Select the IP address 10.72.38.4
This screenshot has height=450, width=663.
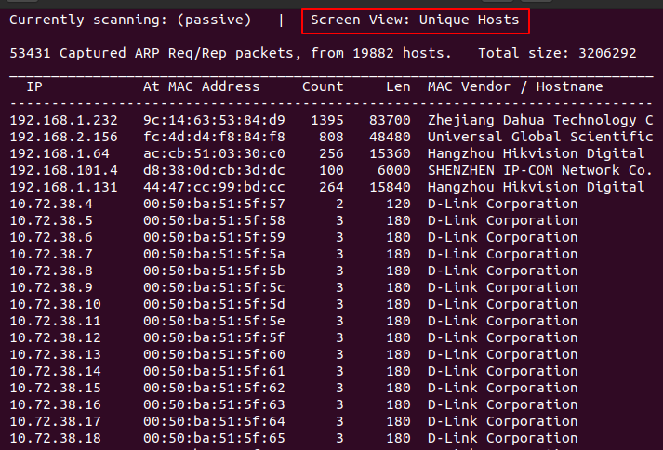pyautogui.click(x=51, y=204)
